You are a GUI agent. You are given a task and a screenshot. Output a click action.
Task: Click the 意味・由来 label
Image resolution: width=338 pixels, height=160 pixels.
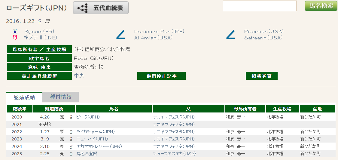click(x=39, y=67)
